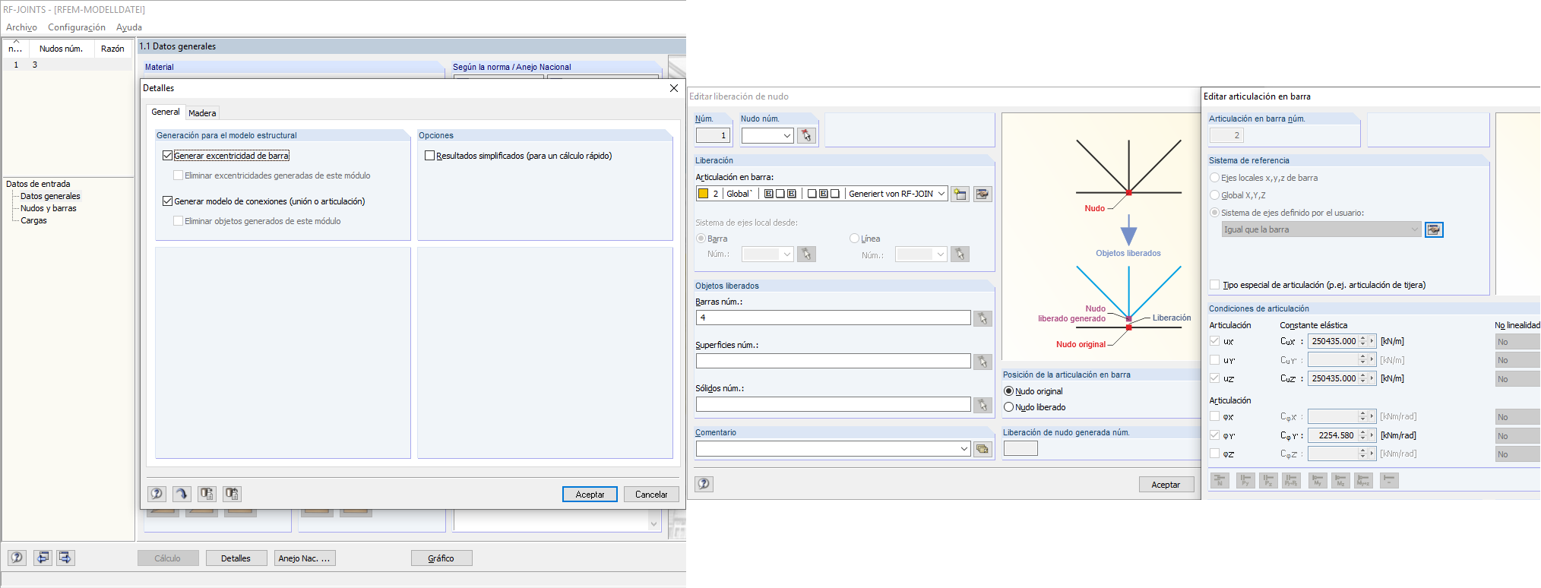The width and height of the screenshot is (1541, 588).
Task: Open the Ayuda menu
Action: pos(129,27)
